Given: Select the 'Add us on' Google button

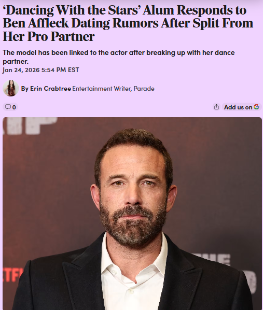Looking at the screenshot, I should tap(242, 107).
